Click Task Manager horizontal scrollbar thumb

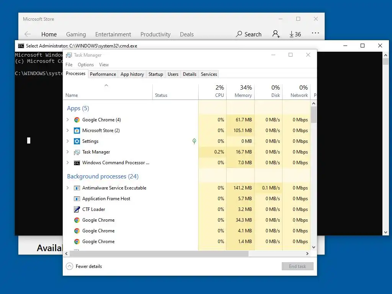(x=159, y=253)
